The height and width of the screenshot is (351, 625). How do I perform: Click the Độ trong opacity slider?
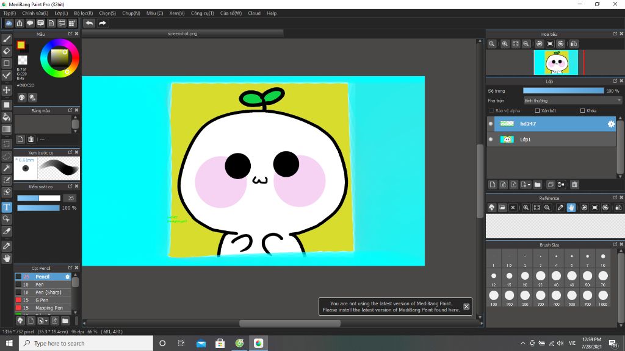coord(563,91)
